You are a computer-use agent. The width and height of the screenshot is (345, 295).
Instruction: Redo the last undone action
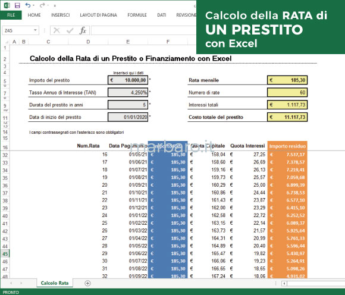42,5
